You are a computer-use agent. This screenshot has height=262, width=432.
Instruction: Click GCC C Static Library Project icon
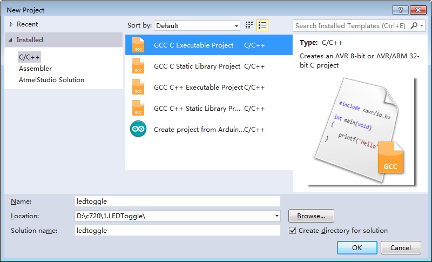[x=138, y=66]
